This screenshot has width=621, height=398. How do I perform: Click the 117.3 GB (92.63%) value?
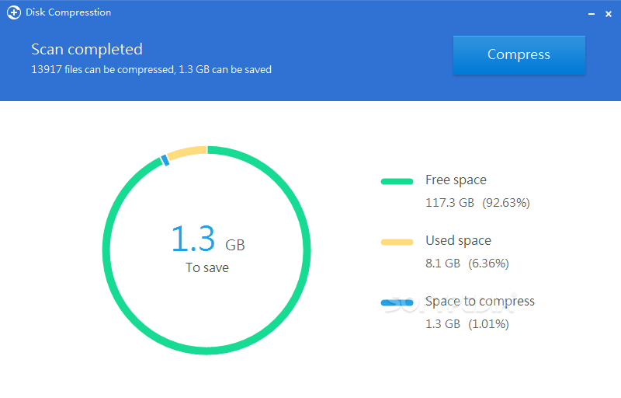477,203
